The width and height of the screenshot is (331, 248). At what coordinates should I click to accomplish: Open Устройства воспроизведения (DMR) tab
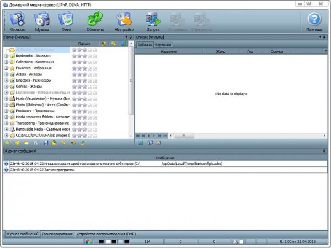[x=105, y=234]
